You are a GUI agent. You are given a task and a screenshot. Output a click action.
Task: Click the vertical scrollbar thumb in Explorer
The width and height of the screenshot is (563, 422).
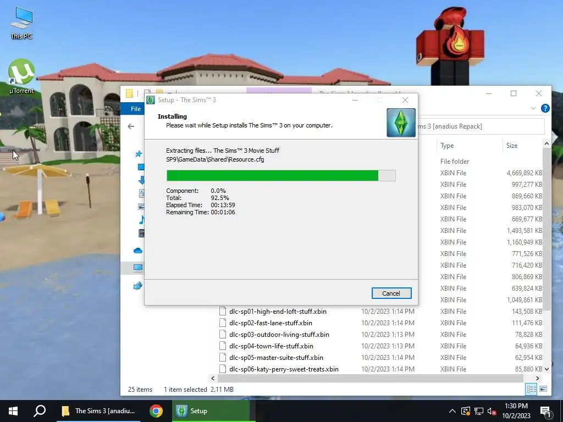coord(547,230)
